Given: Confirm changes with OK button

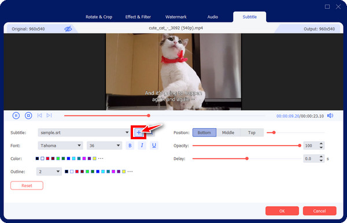Looking at the screenshot, I should 282,211.
